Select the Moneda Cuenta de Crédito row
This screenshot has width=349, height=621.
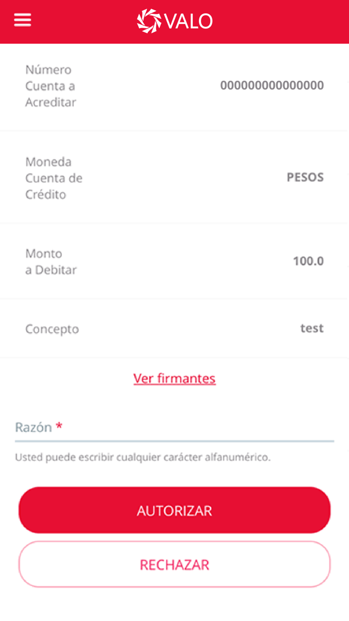tap(174, 178)
